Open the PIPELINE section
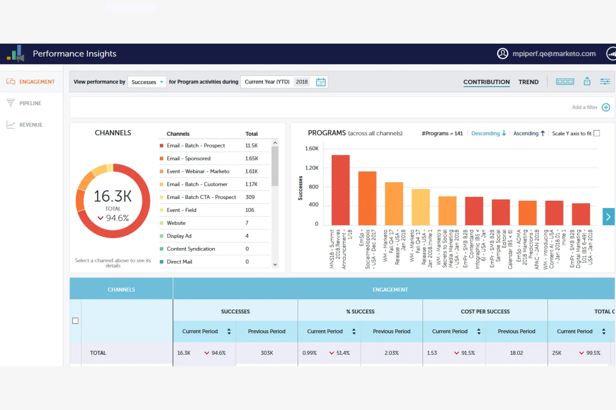 (x=31, y=103)
